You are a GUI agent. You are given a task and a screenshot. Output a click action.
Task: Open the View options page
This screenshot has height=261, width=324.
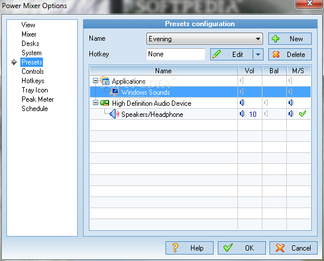tap(28, 25)
